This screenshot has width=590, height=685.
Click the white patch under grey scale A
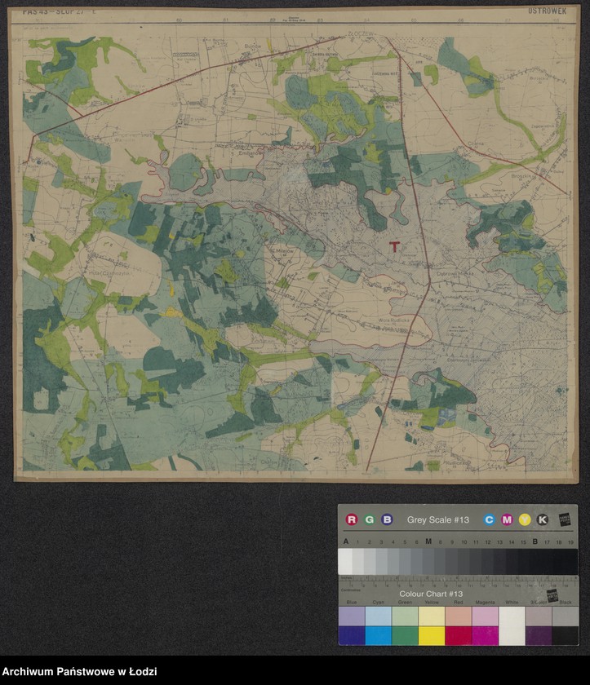pos(345,561)
